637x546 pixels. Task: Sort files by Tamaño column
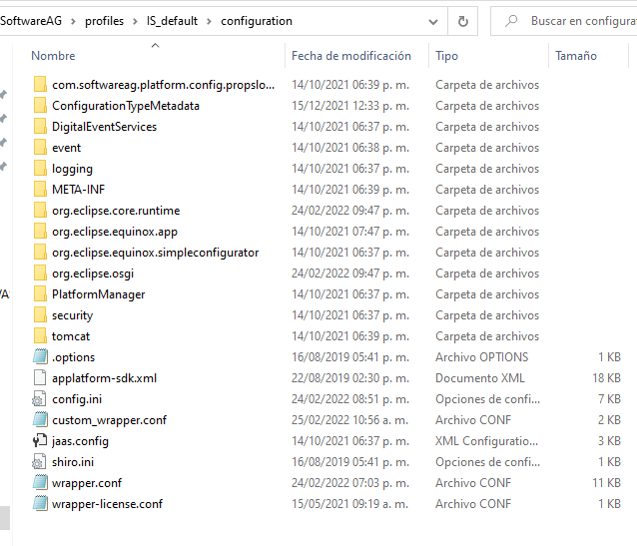tap(576, 56)
